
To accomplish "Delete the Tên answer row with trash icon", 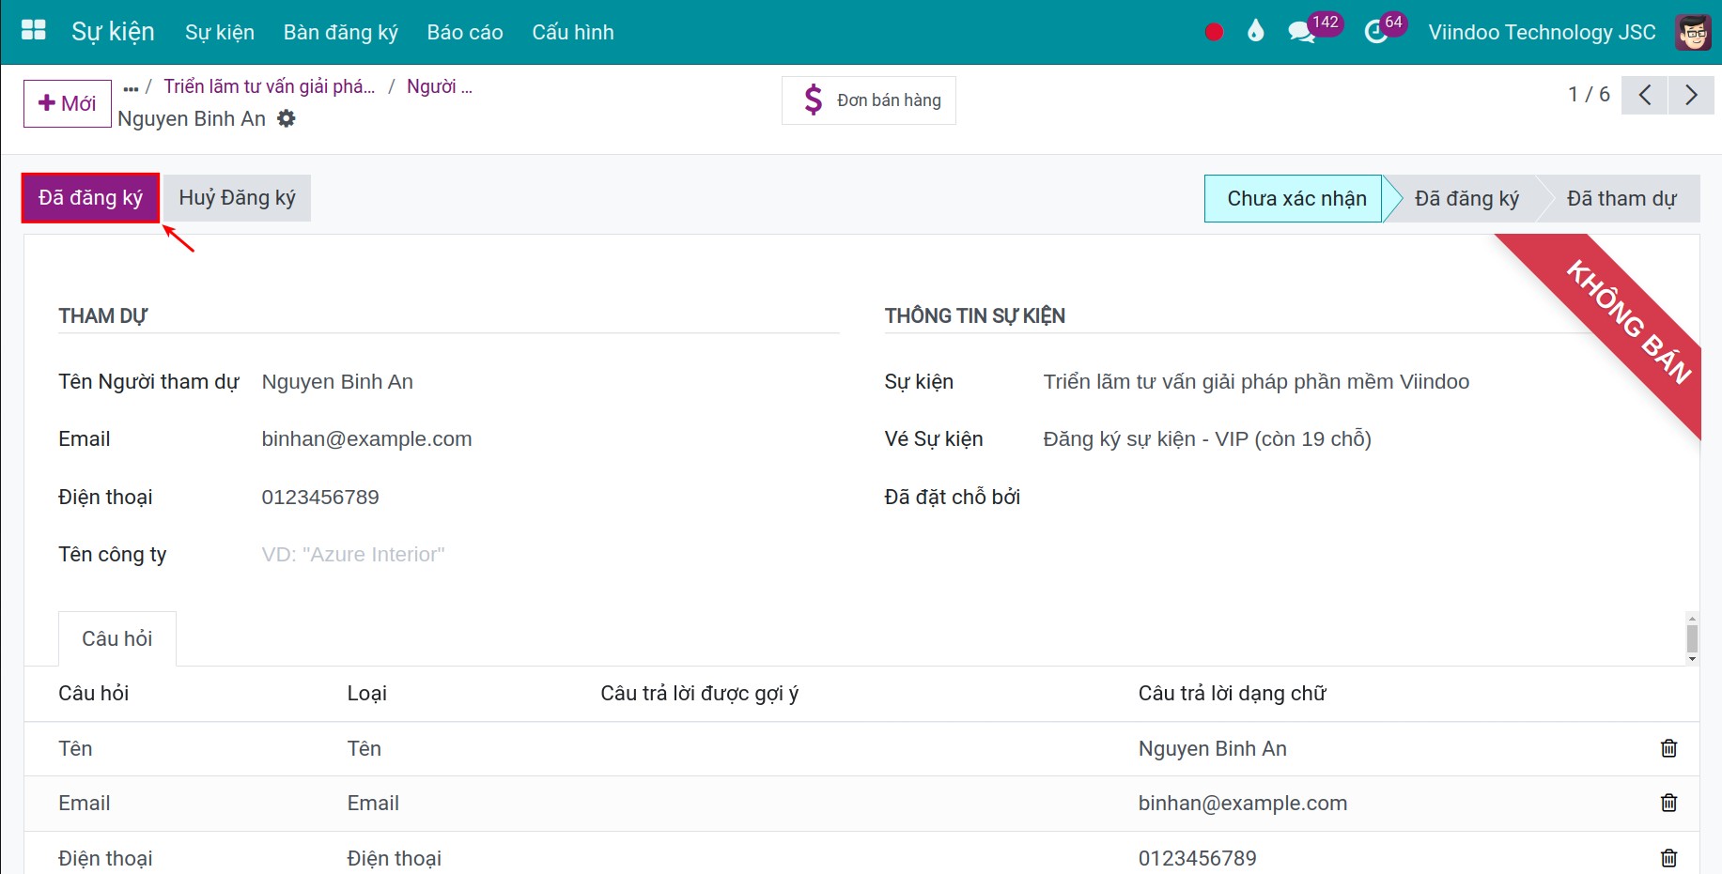I will tap(1668, 748).
